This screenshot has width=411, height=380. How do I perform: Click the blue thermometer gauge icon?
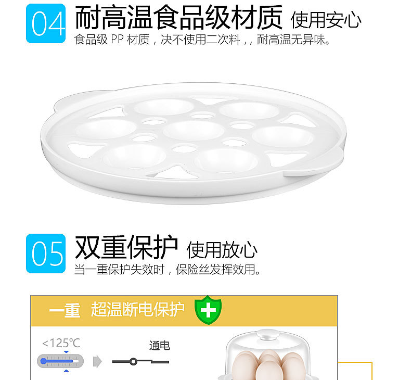60,361
